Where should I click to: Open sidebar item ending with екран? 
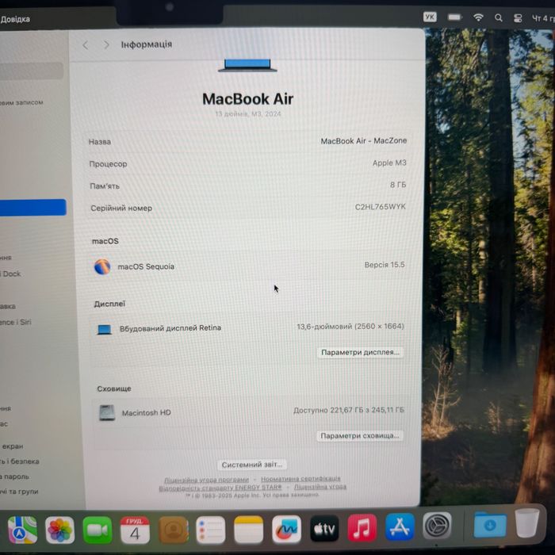click(x=12, y=446)
